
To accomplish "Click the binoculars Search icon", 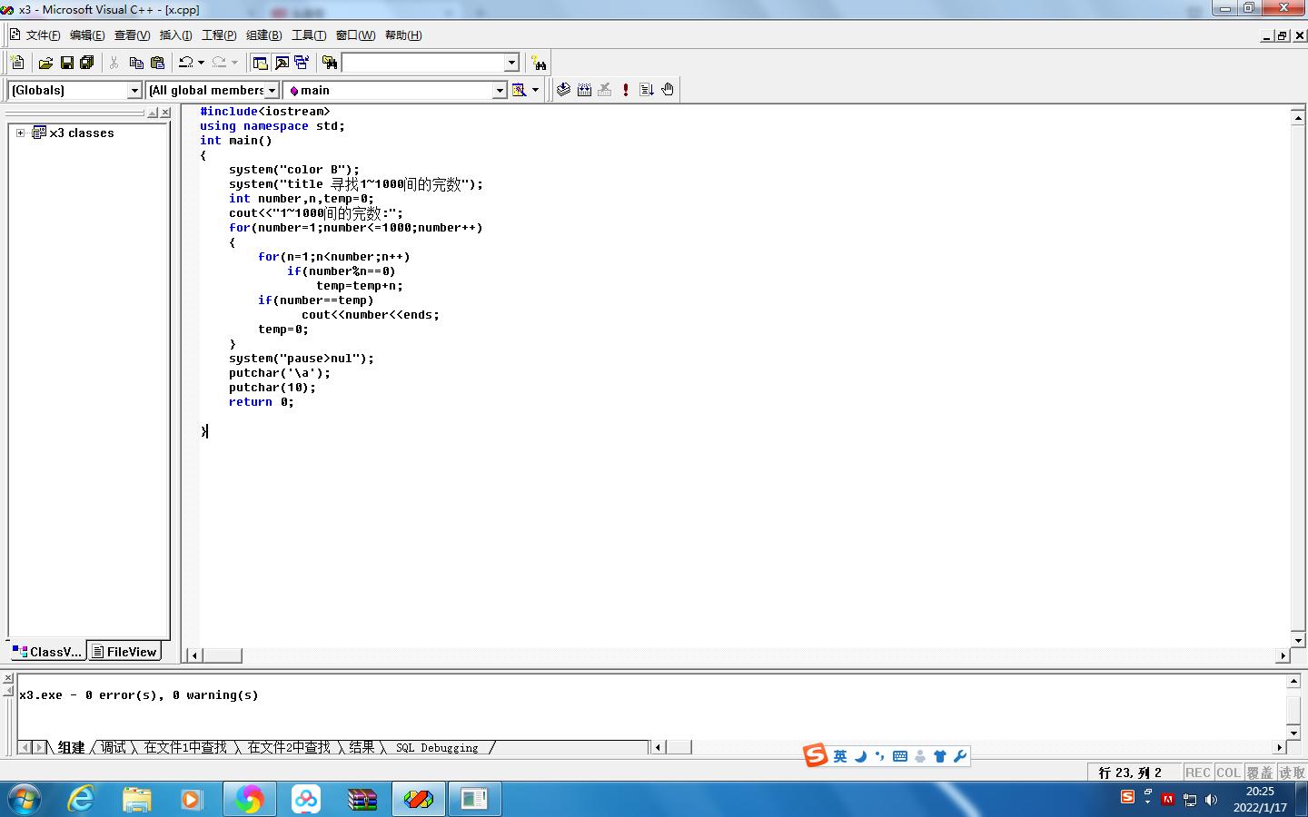I will click(x=540, y=63).
